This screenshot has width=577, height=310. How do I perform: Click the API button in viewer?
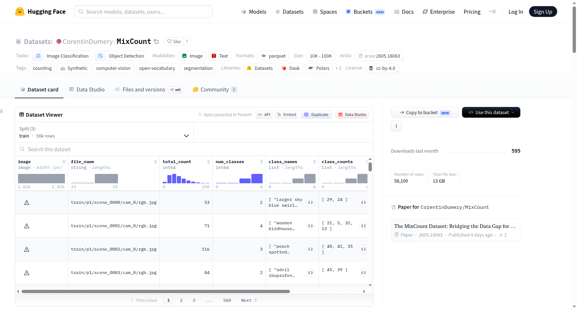pyautogui.click(x=264, y=114)
